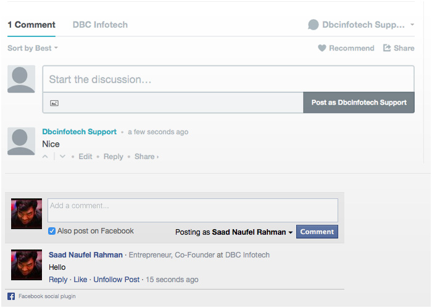Click the blue Comment button

(317, 232)
